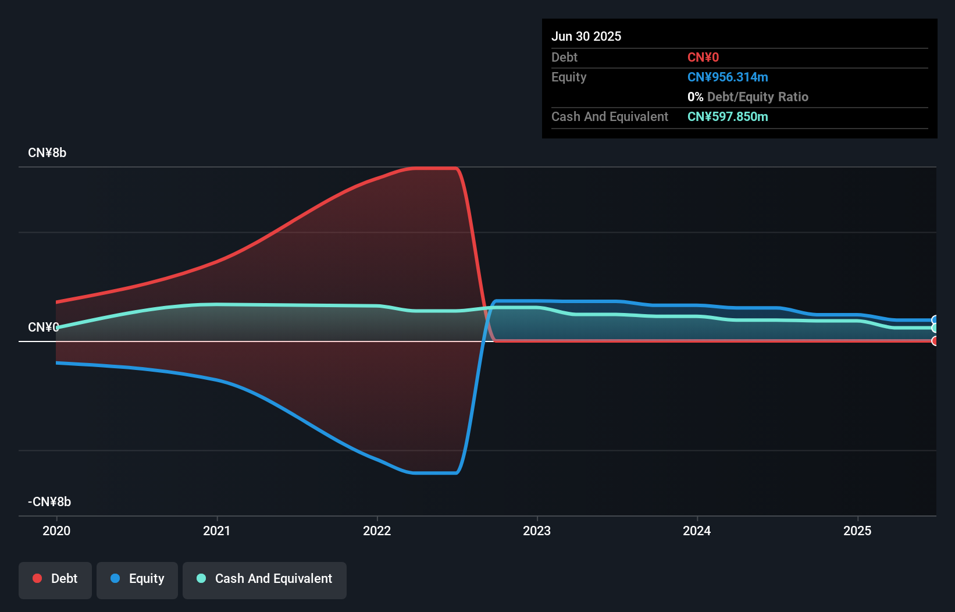The image size is (955, 612).
Task: Select the blue equity endpoint marker on chart edge
Action: tap(935, 319)
